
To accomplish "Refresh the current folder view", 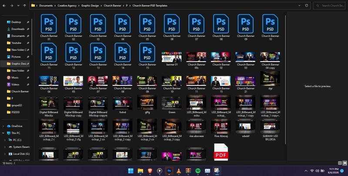I will click(307, 6).
